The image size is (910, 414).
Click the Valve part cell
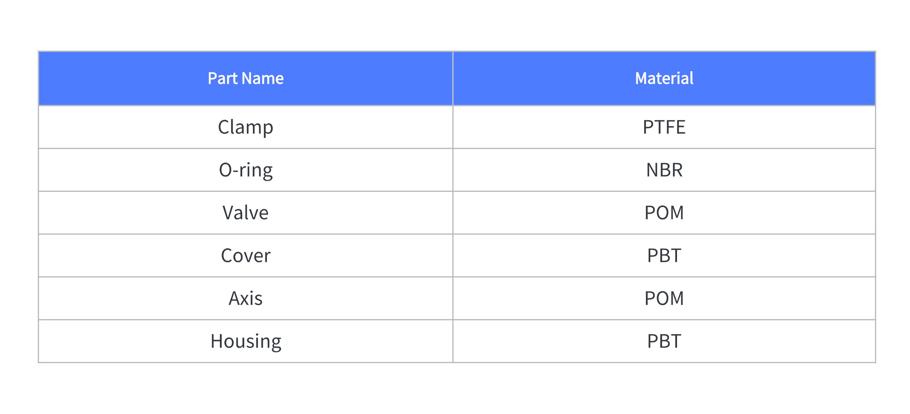[246, 213]
